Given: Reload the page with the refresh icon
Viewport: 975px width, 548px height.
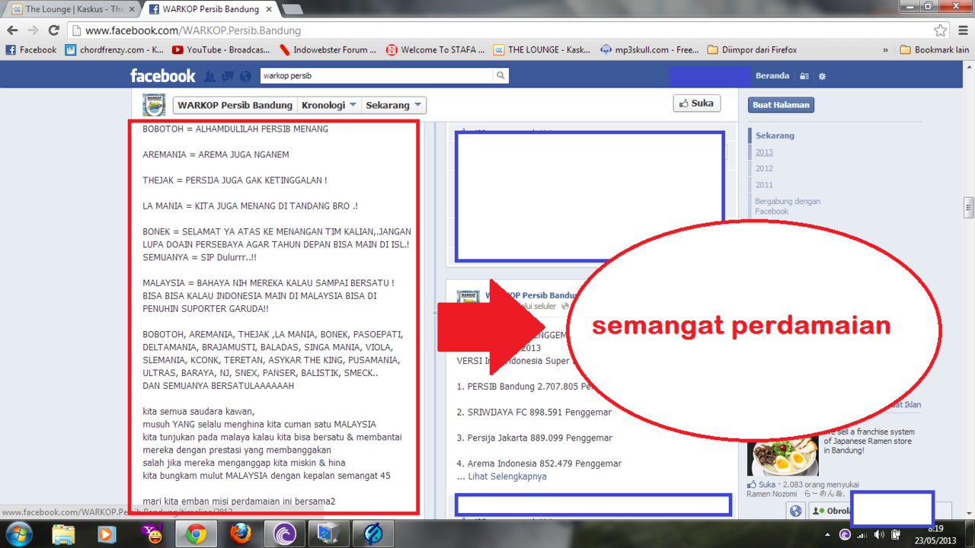Looking at the screenshot, I should (x=53, y=30).
